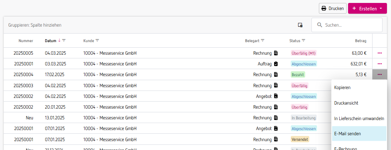Sort by the Datum column header
Screen dimensions: 391x150
tap(50, 41)
